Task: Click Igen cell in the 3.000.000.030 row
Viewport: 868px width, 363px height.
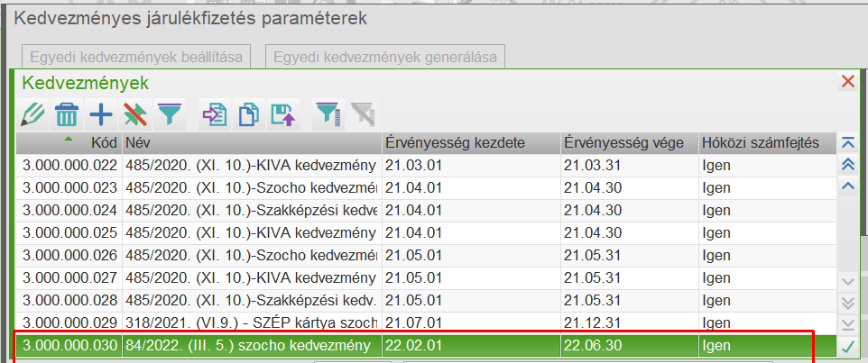Action: pos(768,346)
